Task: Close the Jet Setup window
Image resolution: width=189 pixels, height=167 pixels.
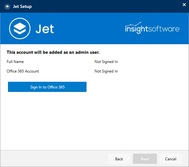Action: (184, 4)
